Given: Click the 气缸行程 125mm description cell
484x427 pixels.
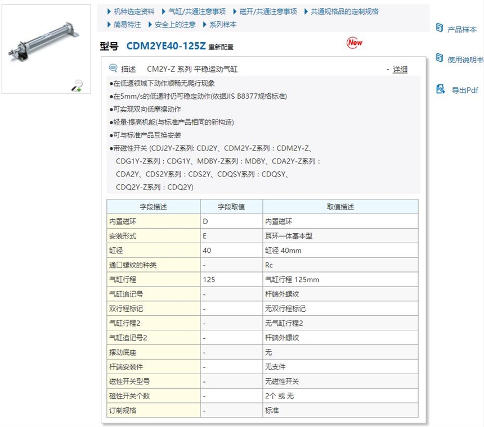Looking at the screenshot, I should click(340, 279).
